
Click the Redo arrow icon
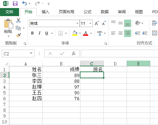point(37,4)
